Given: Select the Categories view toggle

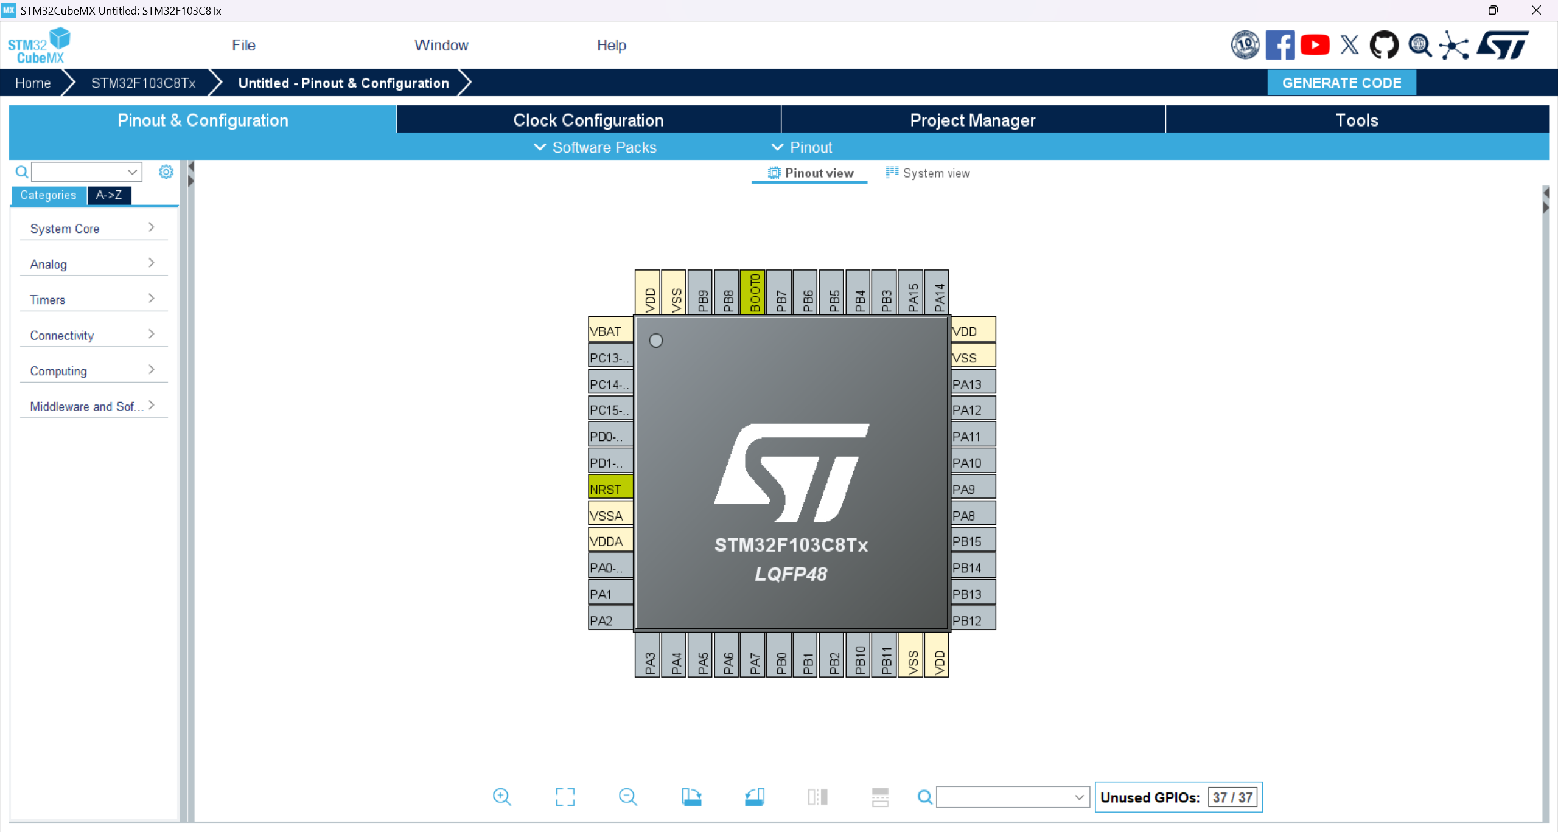Looking at the screenshot, I should point(48,195).
